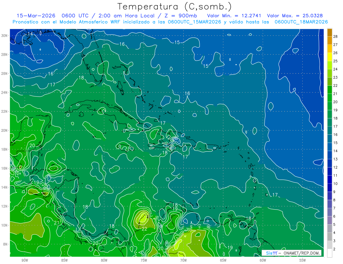Click the latitude label 18N
The height and width of the screenshot is (264, 343).
click(x=5, y=149)
